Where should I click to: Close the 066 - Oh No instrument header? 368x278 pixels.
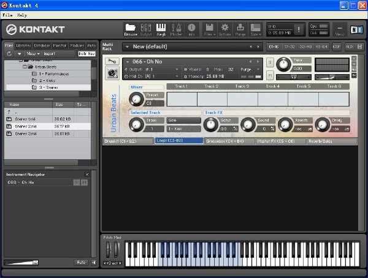(354, 58)
